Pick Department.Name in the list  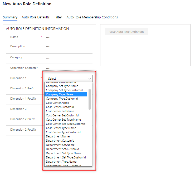pyautogui.click(x=58, y=136)
